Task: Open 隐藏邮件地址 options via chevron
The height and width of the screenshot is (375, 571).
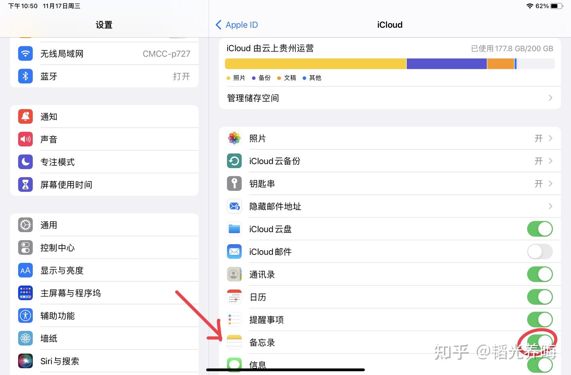Action: click(x=550, y=206)
